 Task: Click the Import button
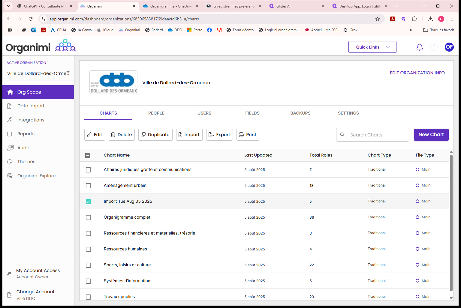coord(189,135)
